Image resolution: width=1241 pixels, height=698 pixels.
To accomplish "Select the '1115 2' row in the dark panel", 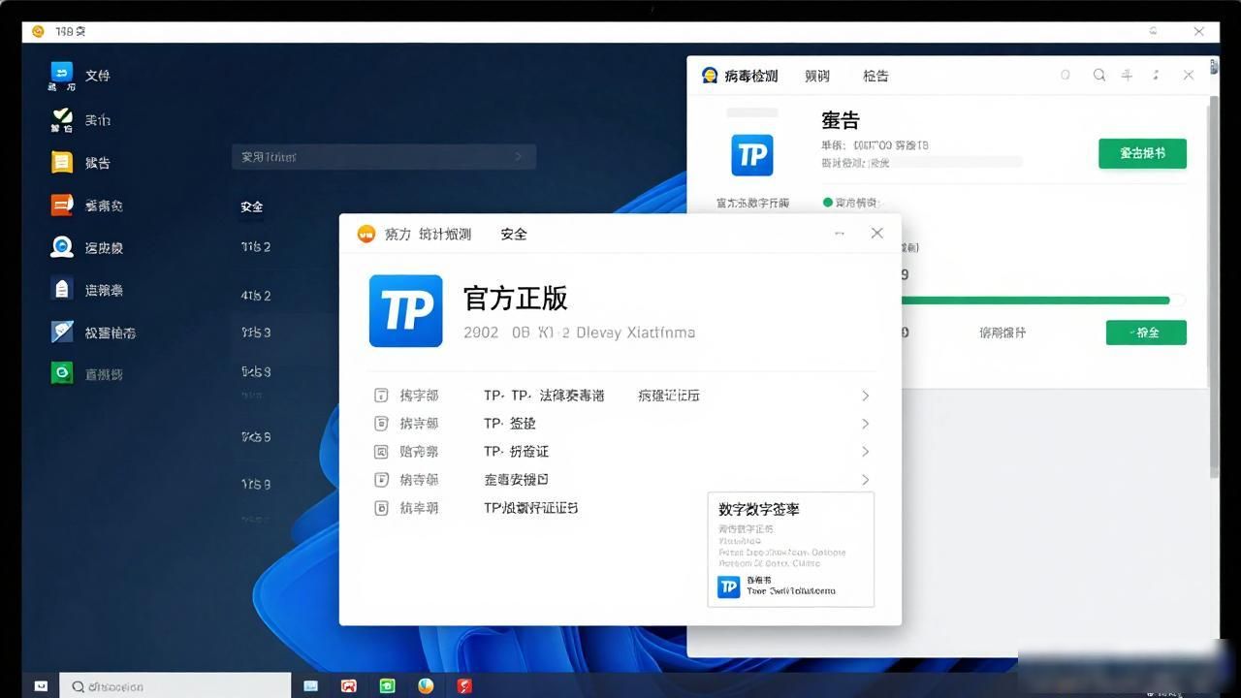I will pyautogui.click(x=256, y=247).
